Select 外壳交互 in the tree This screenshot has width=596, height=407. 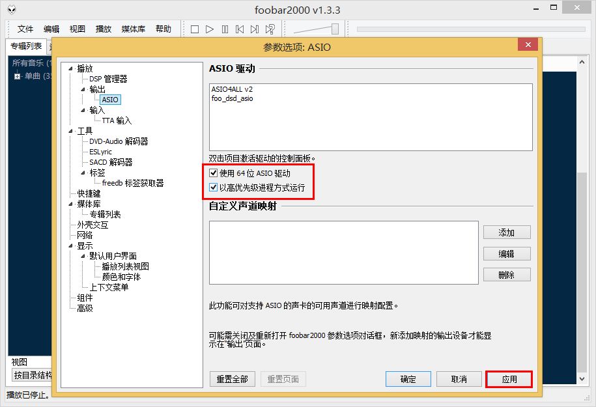pyautogui.click(x=92, y=225)
